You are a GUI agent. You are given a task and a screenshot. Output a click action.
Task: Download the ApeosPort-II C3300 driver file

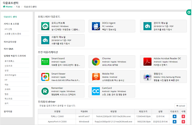tap(174, 122)
